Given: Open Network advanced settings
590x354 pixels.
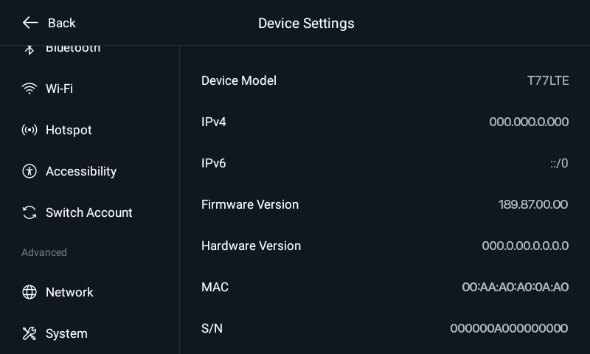Looking at the screenshot, I should (x=69, y=292).
